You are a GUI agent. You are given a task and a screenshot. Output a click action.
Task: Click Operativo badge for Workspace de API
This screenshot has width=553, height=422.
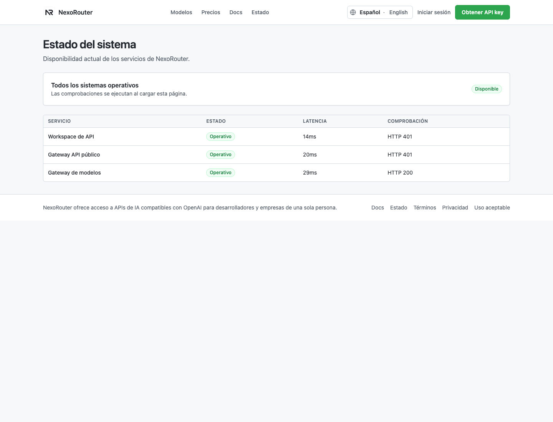coord(220,137)
